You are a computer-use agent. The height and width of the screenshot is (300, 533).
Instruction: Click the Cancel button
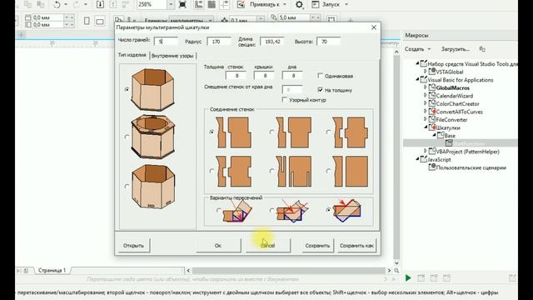click(x=268, y=246)
